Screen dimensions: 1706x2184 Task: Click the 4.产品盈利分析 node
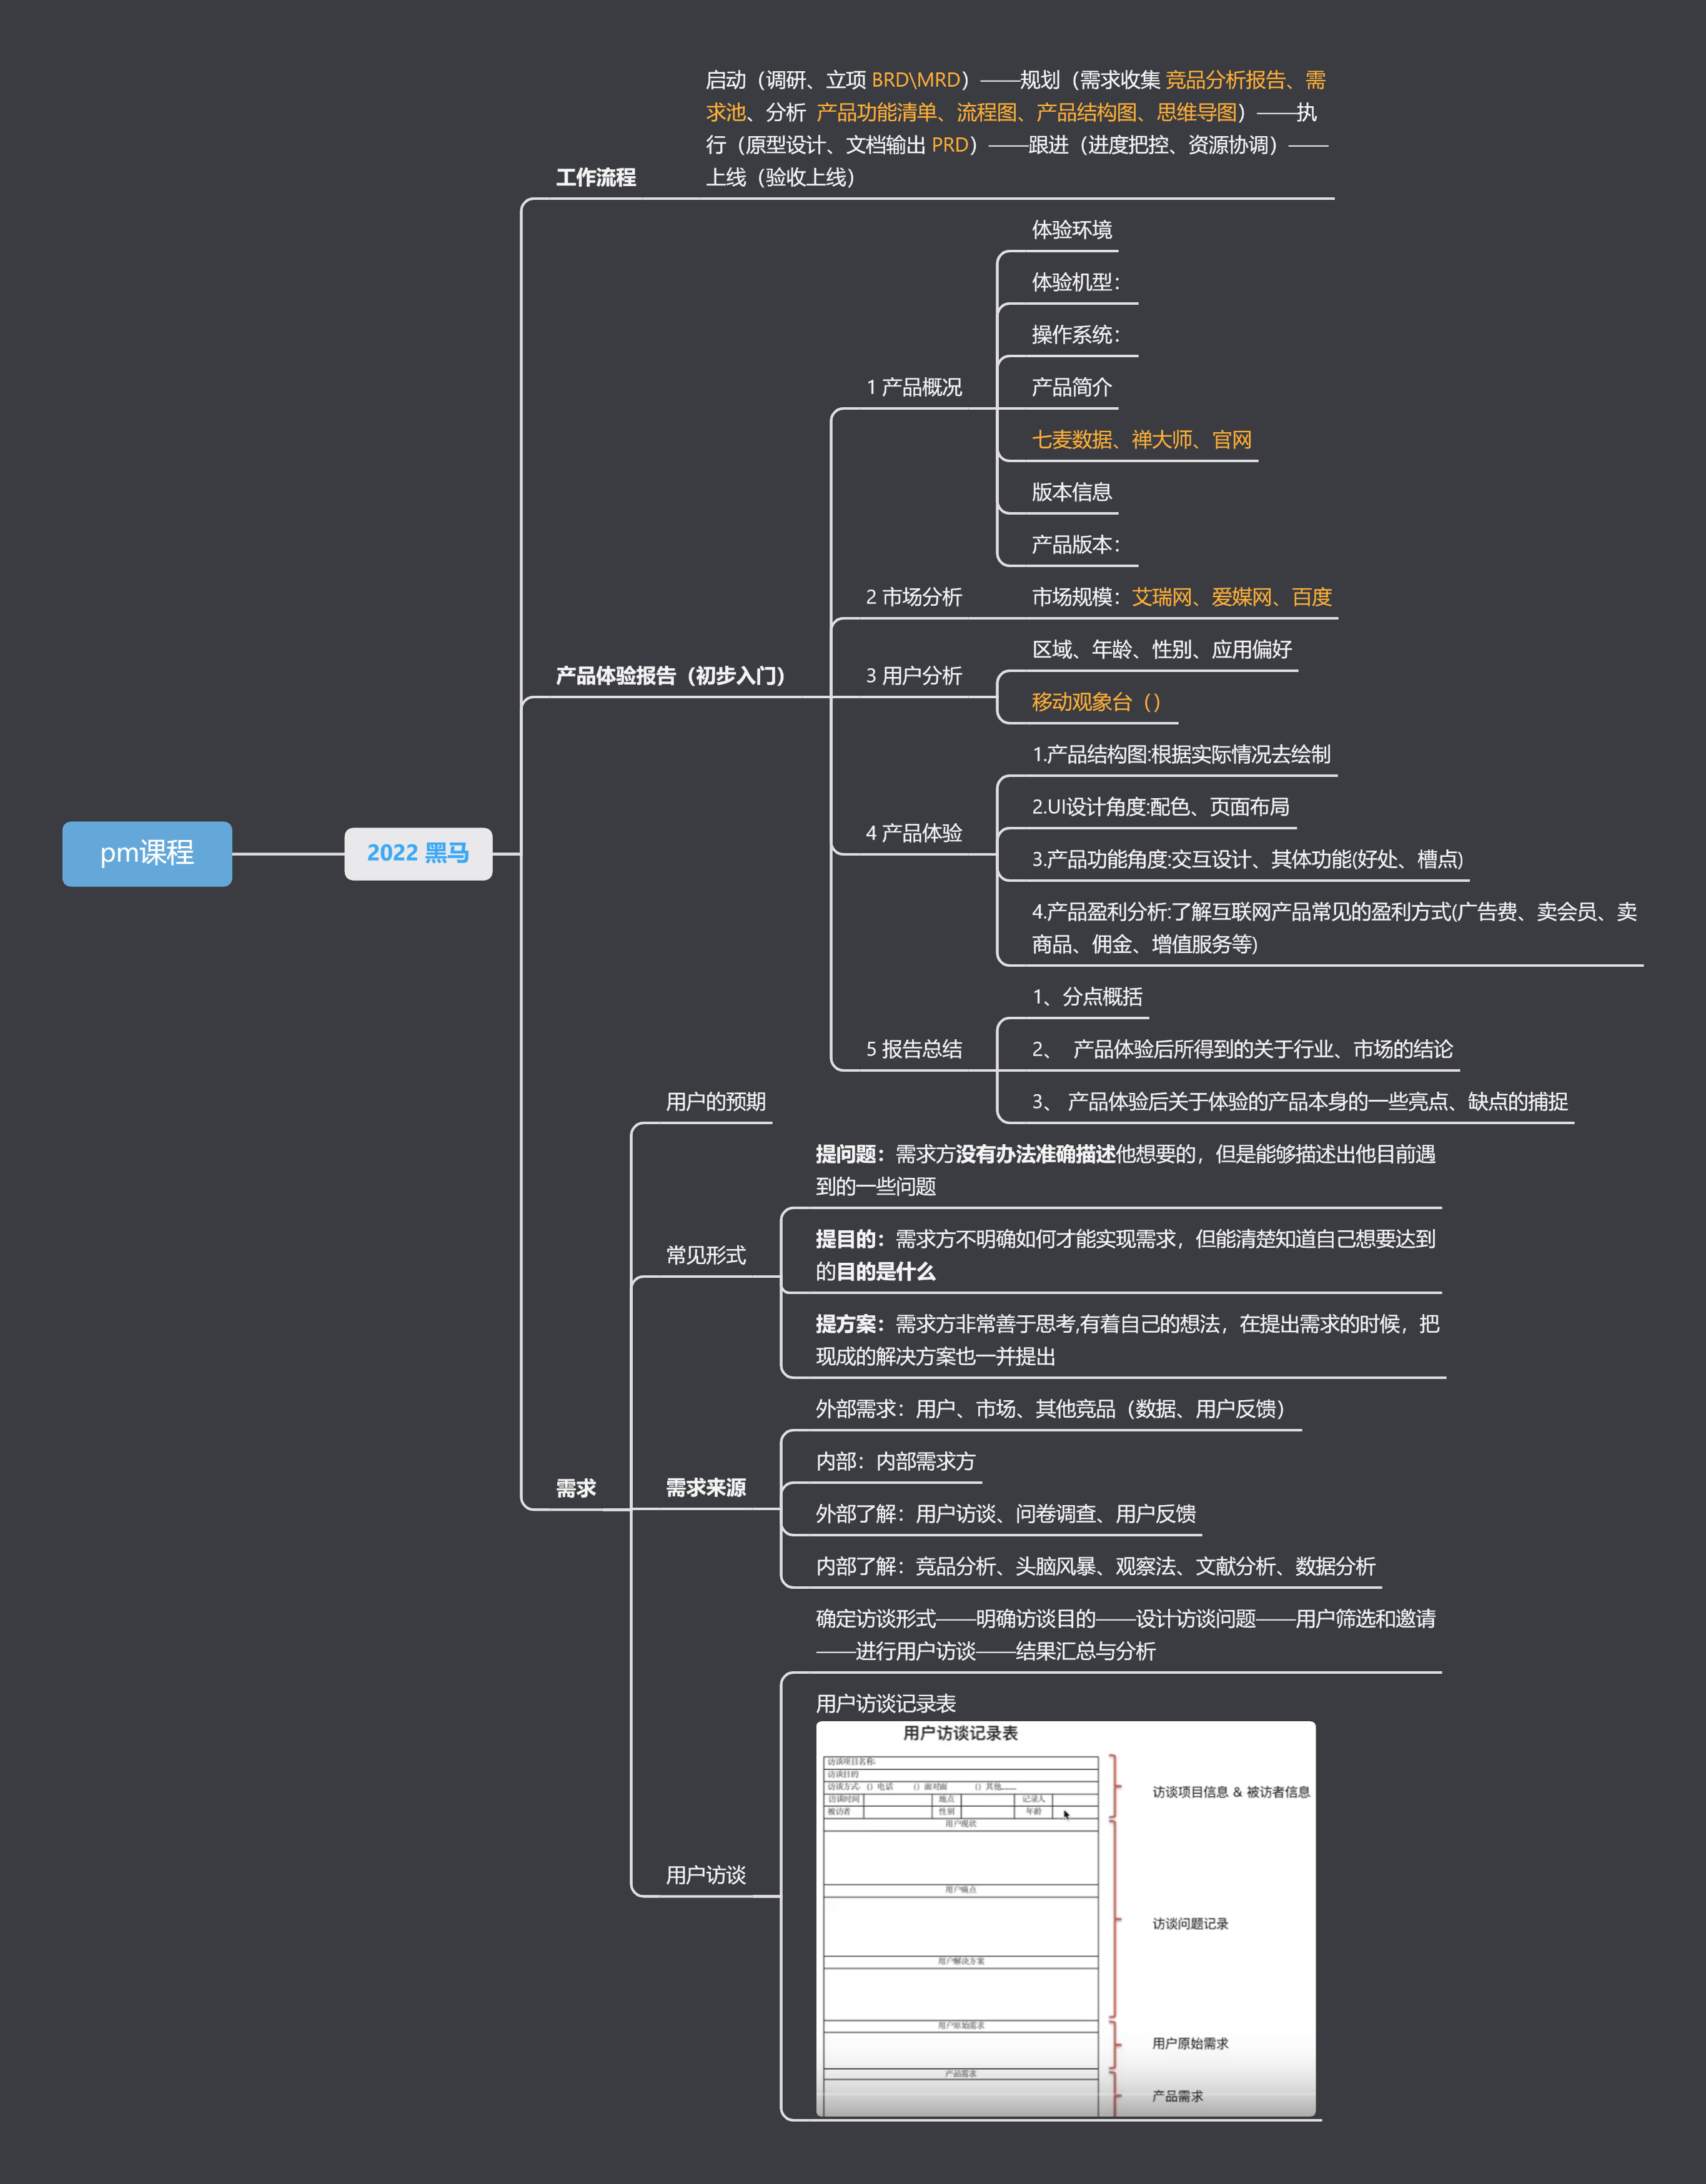tap(1334, 927)
